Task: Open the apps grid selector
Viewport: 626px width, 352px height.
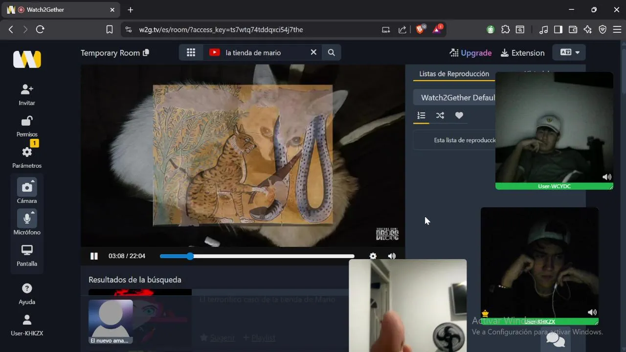Action: (191, 52)
